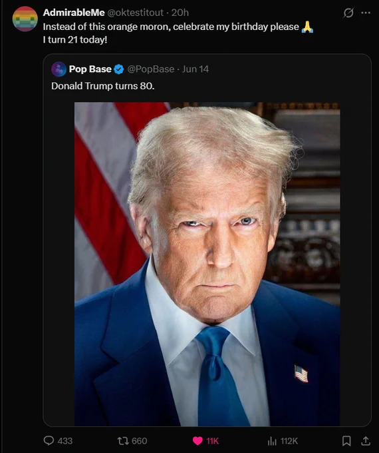Open the AdmirableMe display name link

coord(74,13)
